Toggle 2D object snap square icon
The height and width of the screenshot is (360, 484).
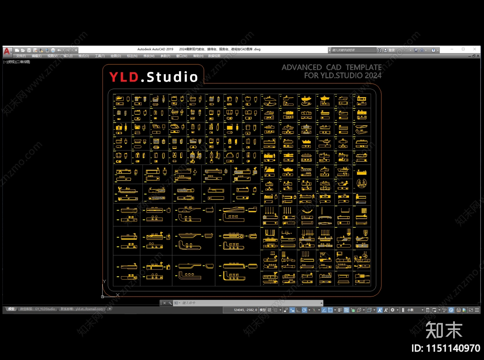point(330,310)
